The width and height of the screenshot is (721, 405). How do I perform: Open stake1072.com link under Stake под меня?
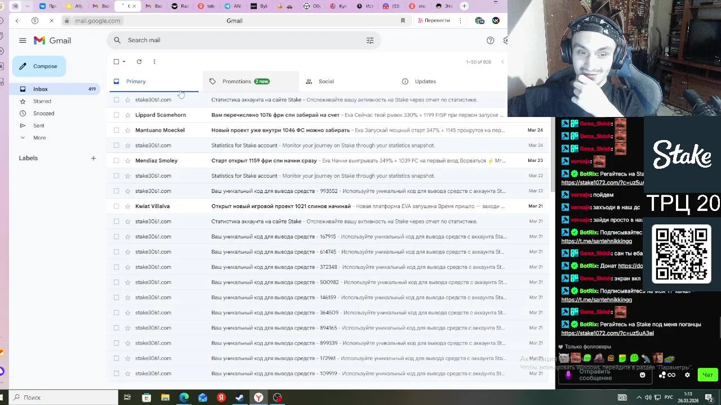tap(607, 333)
